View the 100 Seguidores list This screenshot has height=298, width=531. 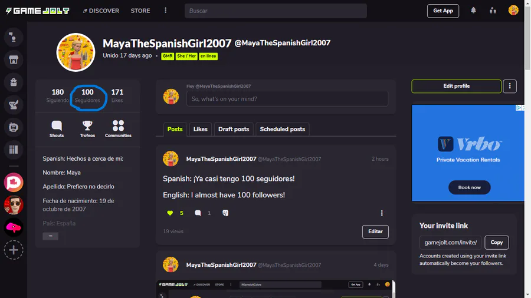[x=87, y=95]
